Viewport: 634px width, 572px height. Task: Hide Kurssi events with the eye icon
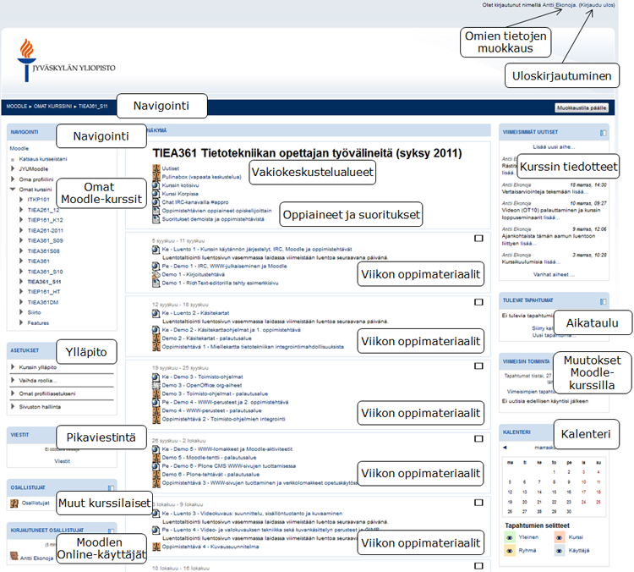pyautogui.click(x=560, y=537)
